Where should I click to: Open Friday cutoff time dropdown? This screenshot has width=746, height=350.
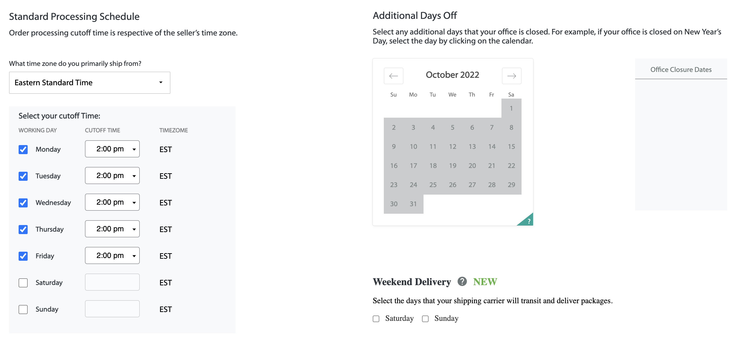tap(112, 255)
